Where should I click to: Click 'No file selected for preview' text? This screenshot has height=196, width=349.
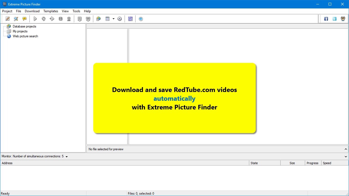pos(106,149)
